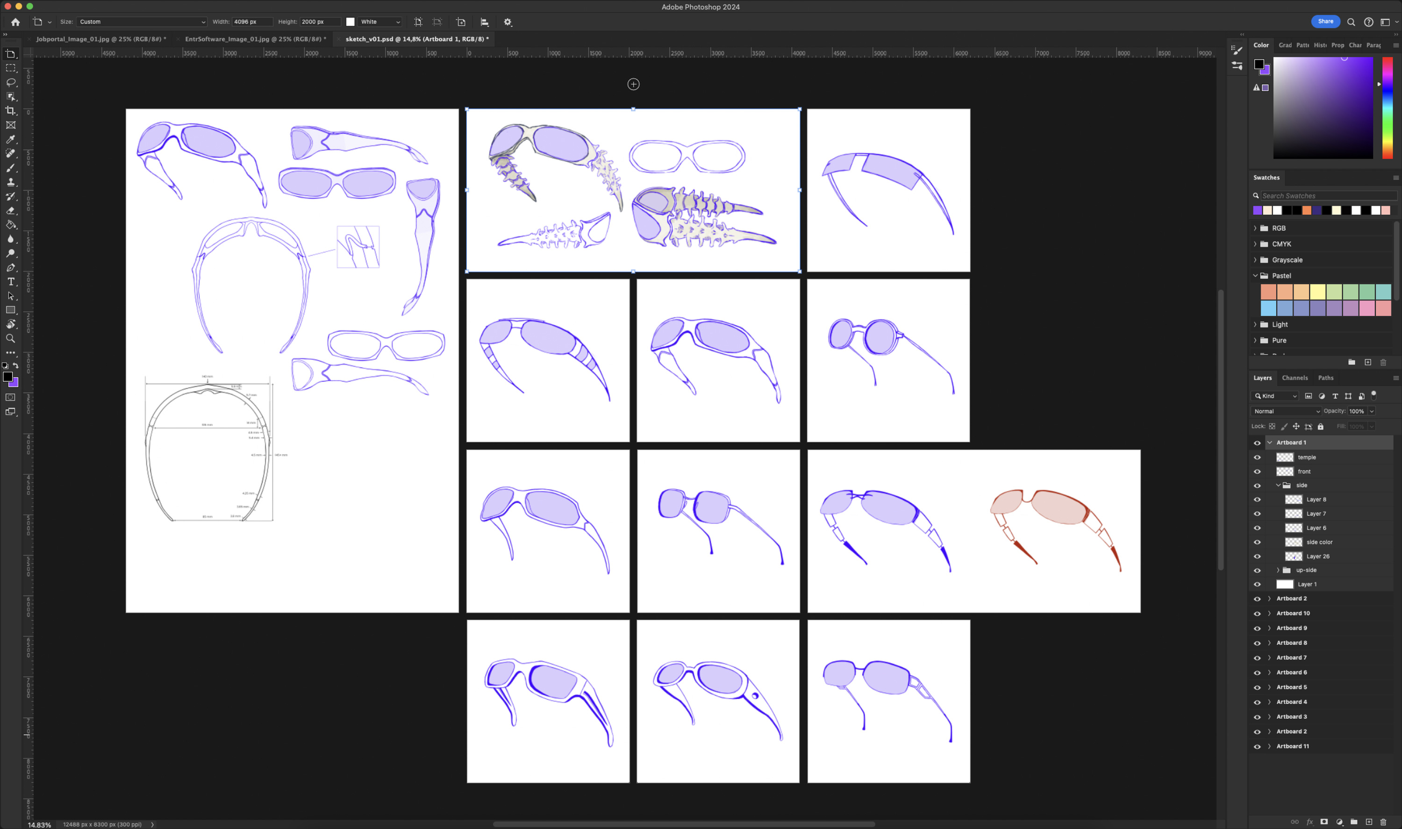Click the Share button
The image size is (1402, 829).
(1325, 21)
